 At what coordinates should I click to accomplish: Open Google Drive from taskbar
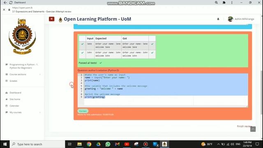99,144
